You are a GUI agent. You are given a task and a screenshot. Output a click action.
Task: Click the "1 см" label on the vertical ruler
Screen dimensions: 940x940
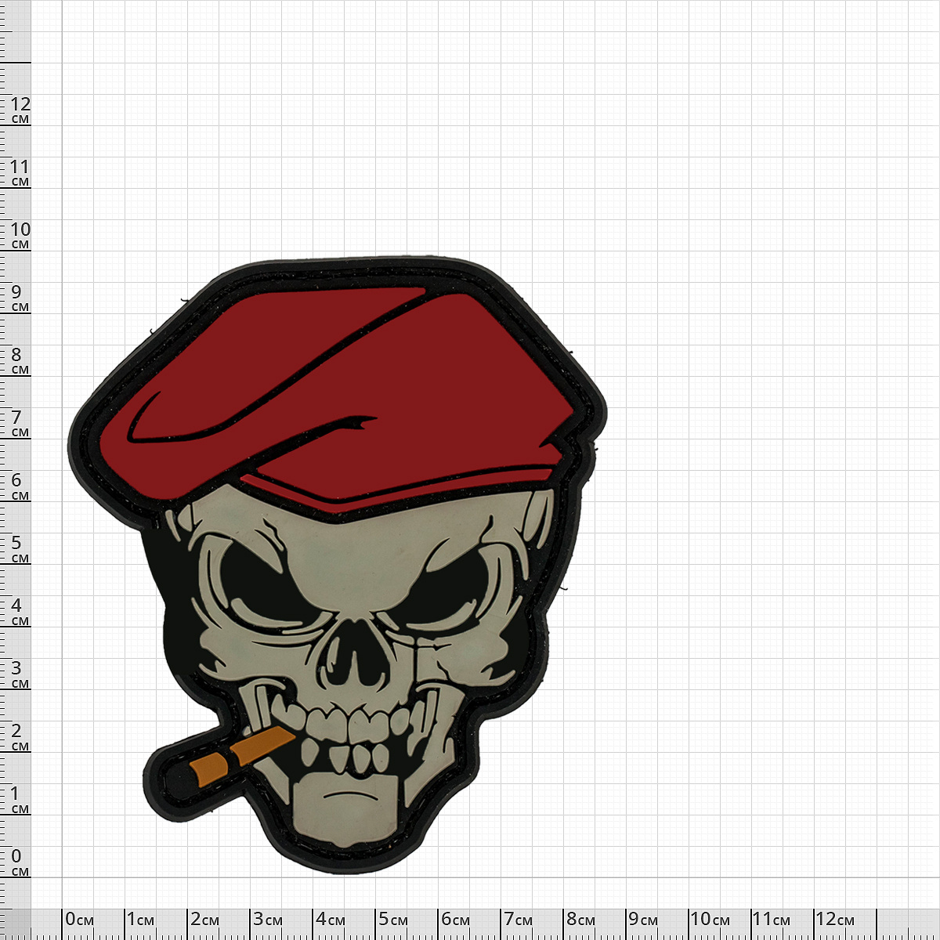(20, 800)
